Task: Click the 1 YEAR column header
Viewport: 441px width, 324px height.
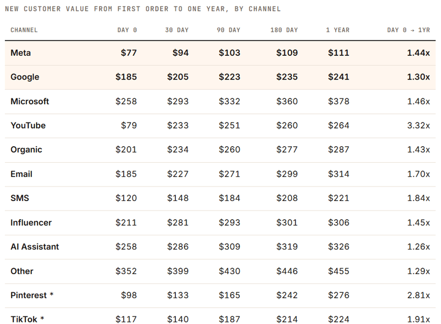Action: pos(338,30)
